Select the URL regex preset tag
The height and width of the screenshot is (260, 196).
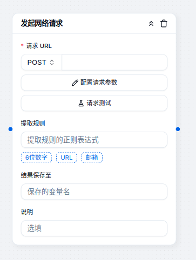[x=66, y=158]
